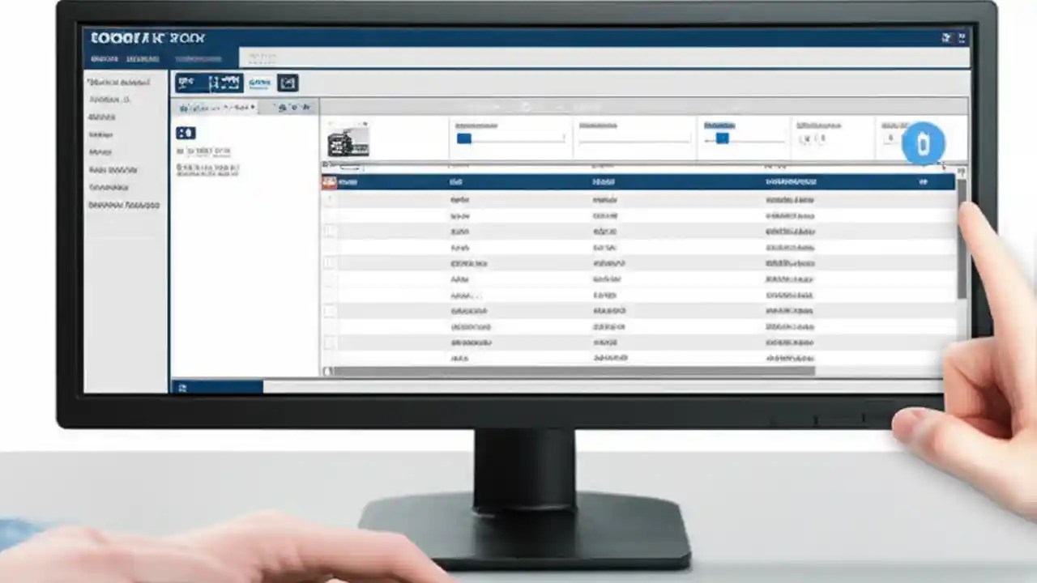Open the settings icon in the window title bar

[x=946, y=37]
